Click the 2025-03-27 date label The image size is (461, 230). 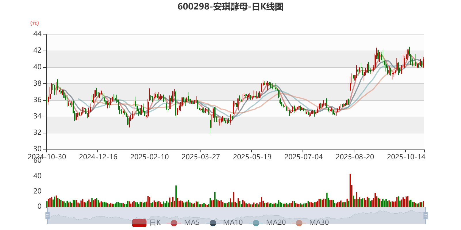(201, 157)
